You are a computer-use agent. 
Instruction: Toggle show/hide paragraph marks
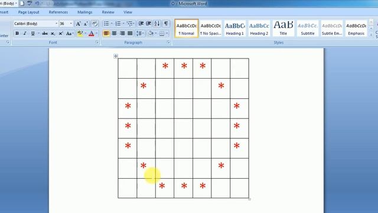pyautogui.click(x=166, y=24)
